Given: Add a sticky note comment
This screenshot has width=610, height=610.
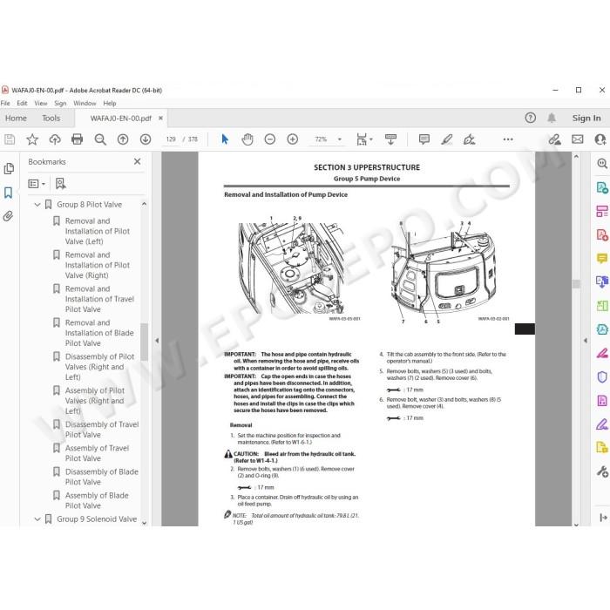Looking at the screenshot, I should pyautogui.click(x=424, y=139).
